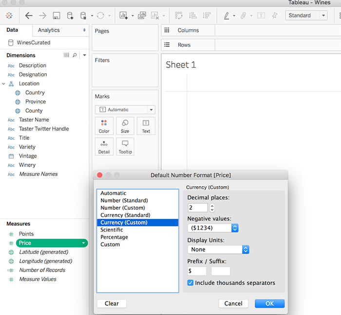
Task: Click the Save toolbar icon
Action: (x=57, y=16)
